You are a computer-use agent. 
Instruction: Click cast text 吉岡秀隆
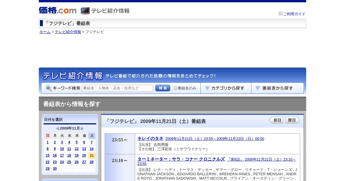[161, 145]
